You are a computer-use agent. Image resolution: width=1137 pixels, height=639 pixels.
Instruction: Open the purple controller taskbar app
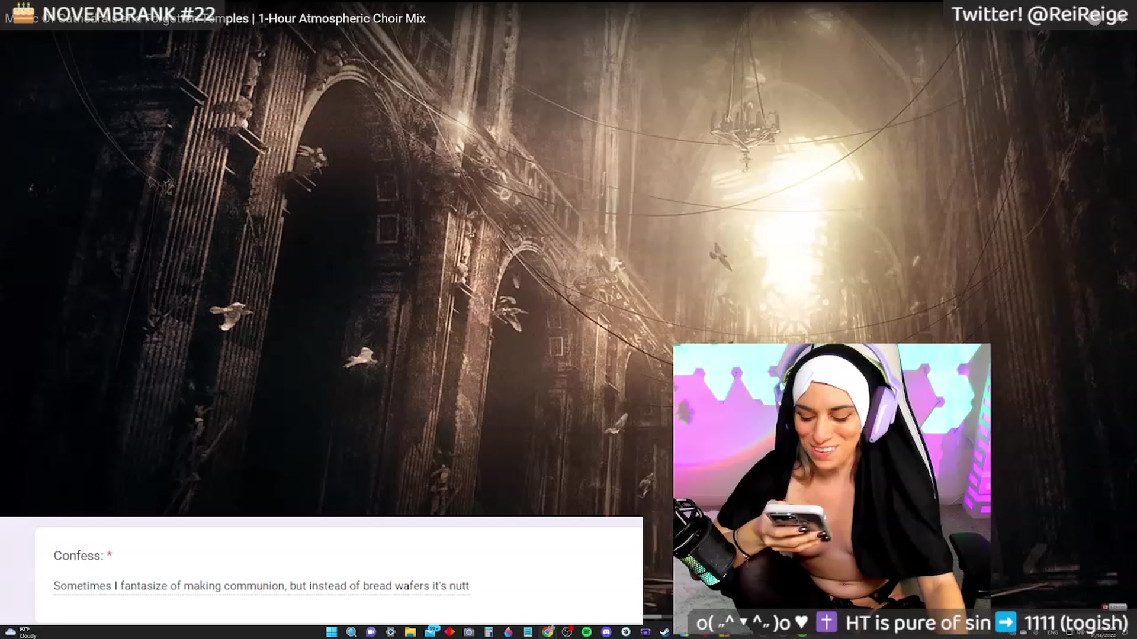[x=645, y=632]
